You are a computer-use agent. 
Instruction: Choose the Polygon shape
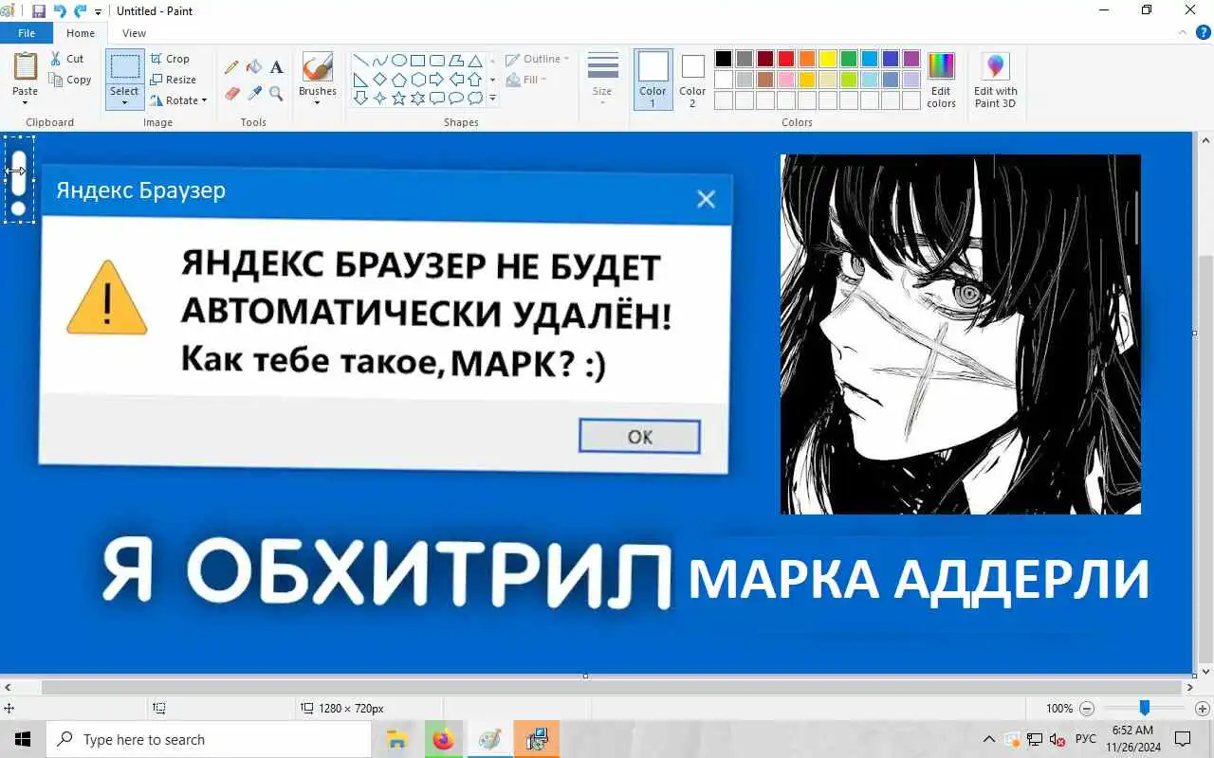455,61
